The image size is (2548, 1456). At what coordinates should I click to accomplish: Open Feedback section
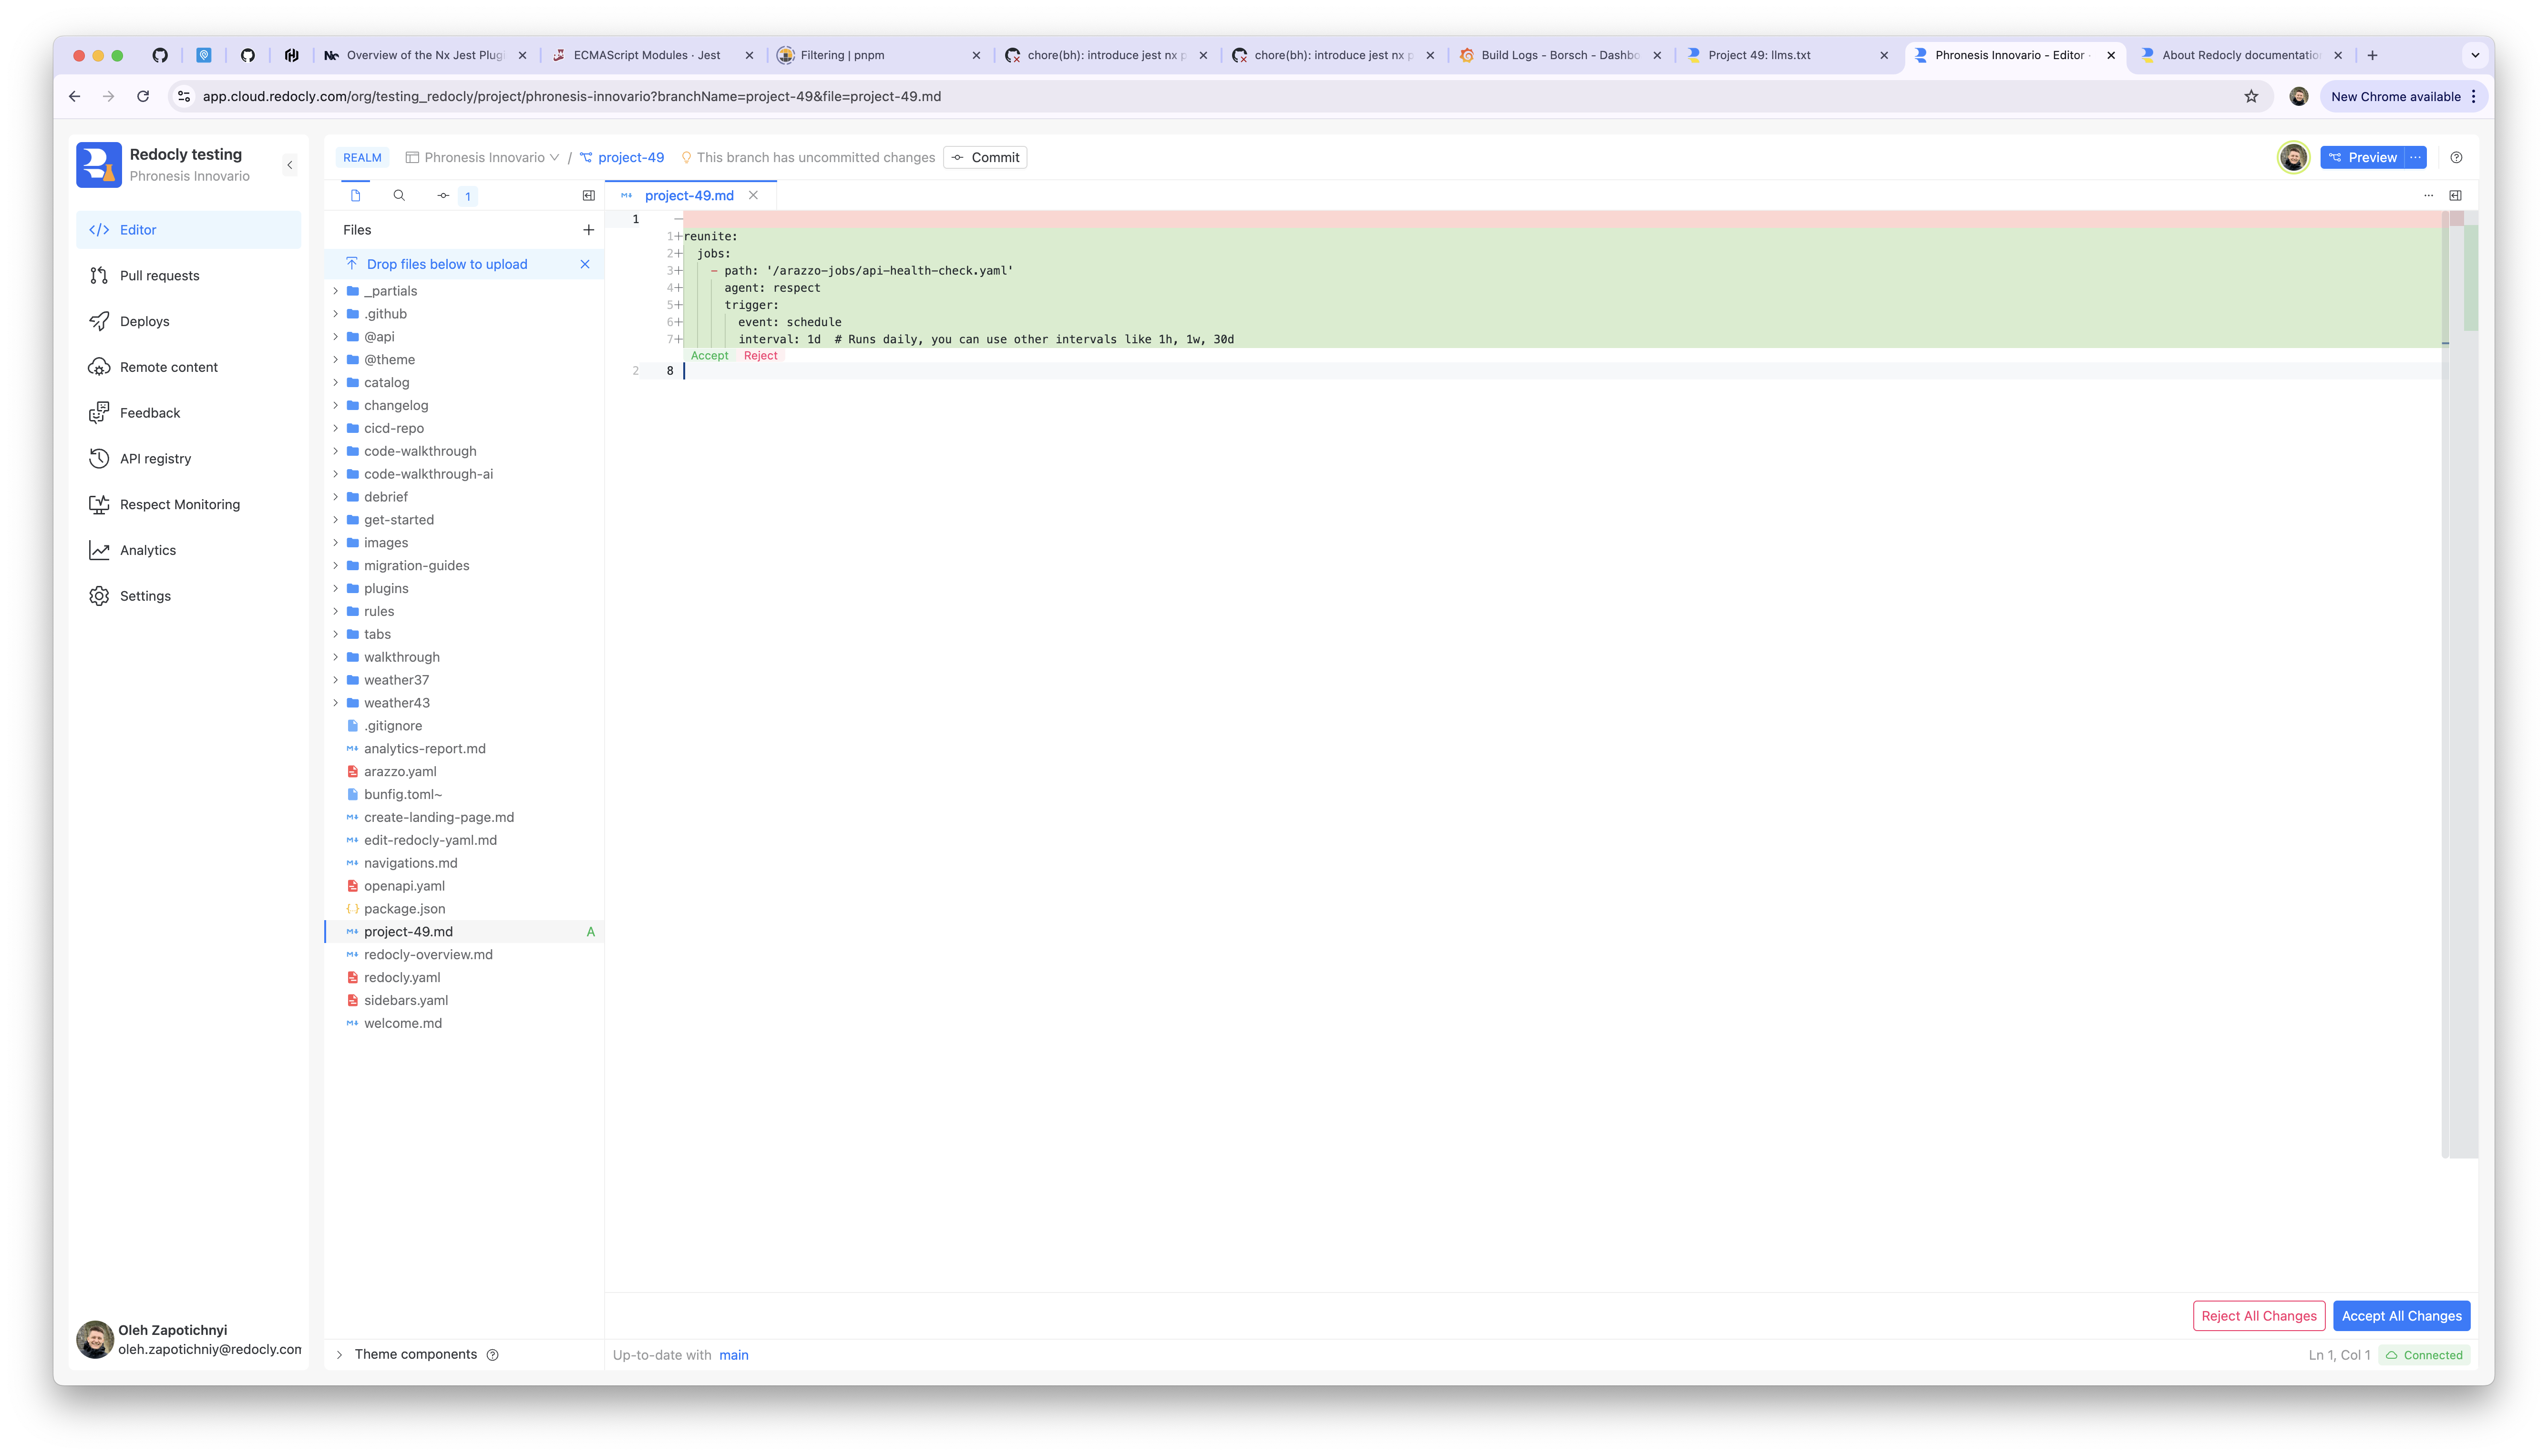point(188,413)
